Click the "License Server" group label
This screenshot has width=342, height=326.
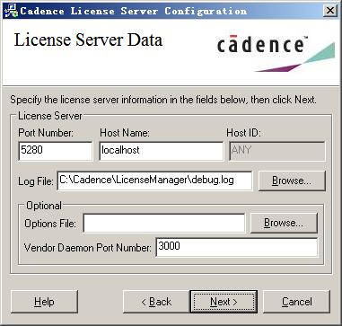coord(50,116)
